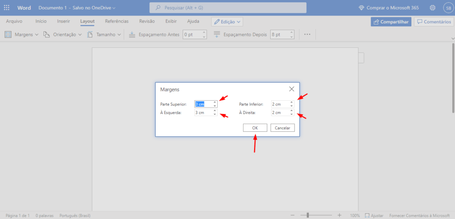Open the three-dot more options menu
Viewport: 455px width, 219px height.
tap(307, 34)
